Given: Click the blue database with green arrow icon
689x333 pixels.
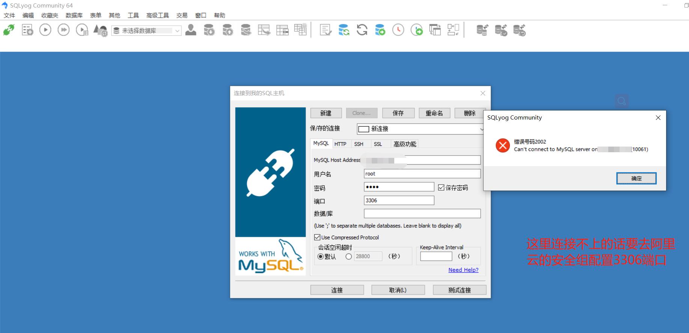Looking at the screenshot, I should click(x=380, y=30).
